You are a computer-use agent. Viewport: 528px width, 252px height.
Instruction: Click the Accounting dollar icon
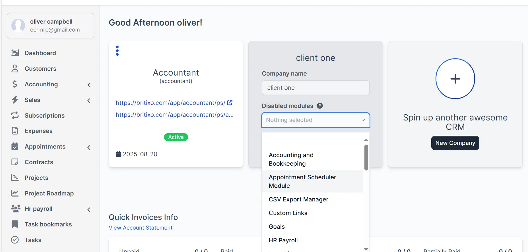[x=15, y=84]
